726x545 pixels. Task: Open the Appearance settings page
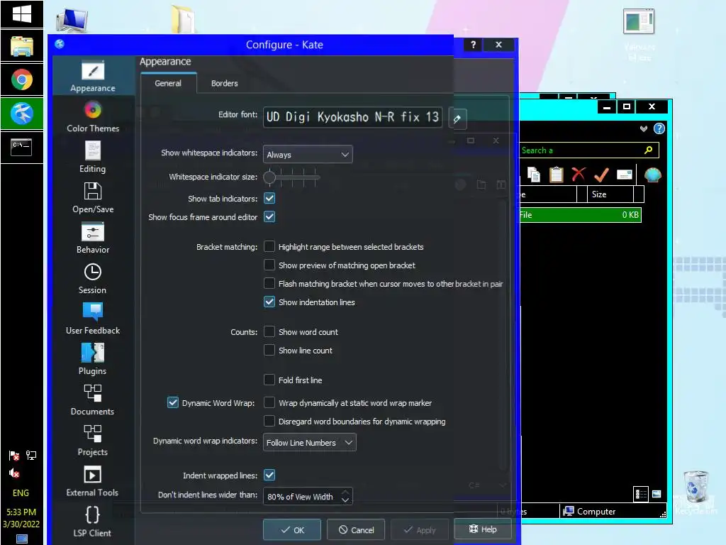93,77
